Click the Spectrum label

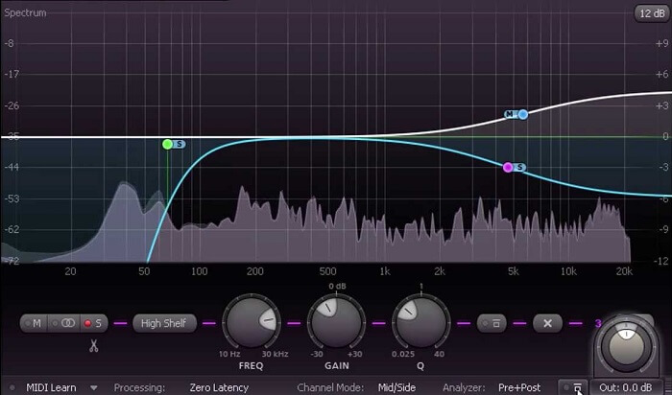[25, 12]
